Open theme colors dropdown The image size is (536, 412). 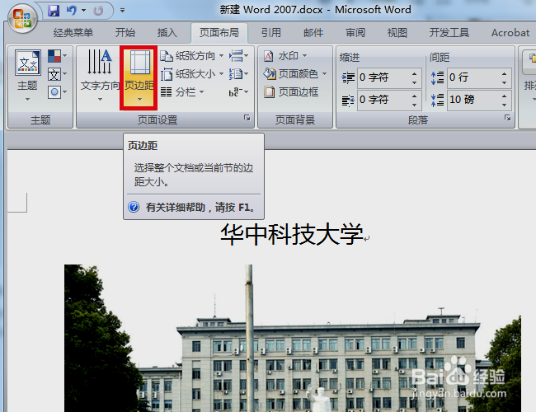[58, 56]
